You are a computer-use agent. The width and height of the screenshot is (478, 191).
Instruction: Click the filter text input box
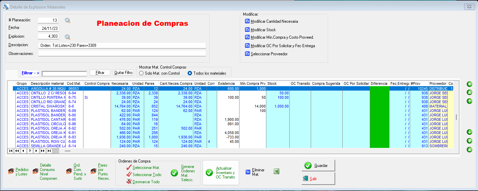pyautogui.click(x=64, y=74)
